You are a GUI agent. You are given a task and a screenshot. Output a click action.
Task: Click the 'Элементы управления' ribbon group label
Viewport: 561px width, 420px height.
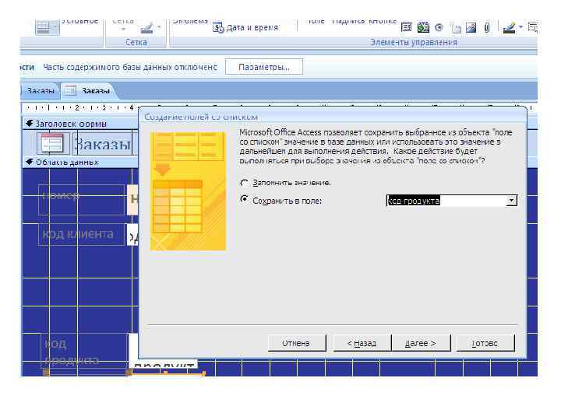click(414, 42)
